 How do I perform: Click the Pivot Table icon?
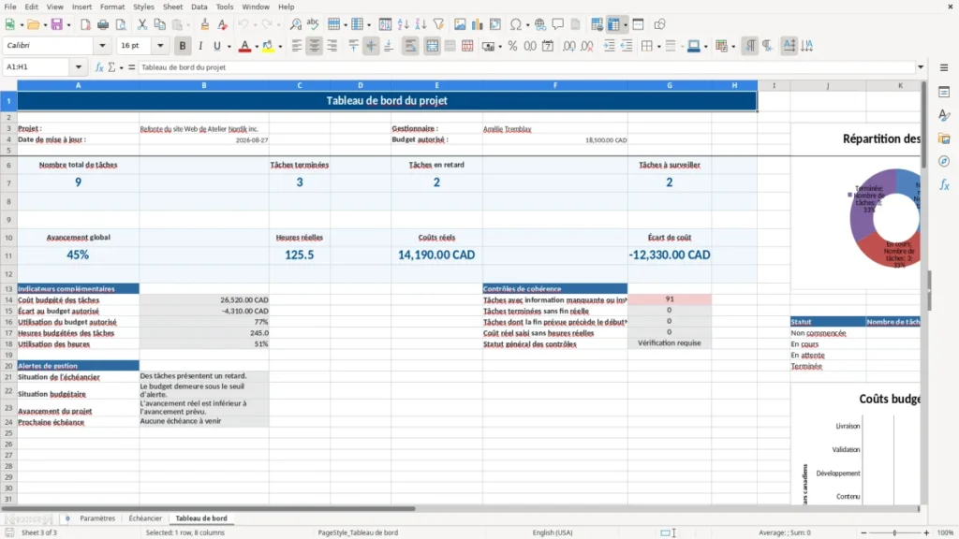495,24
